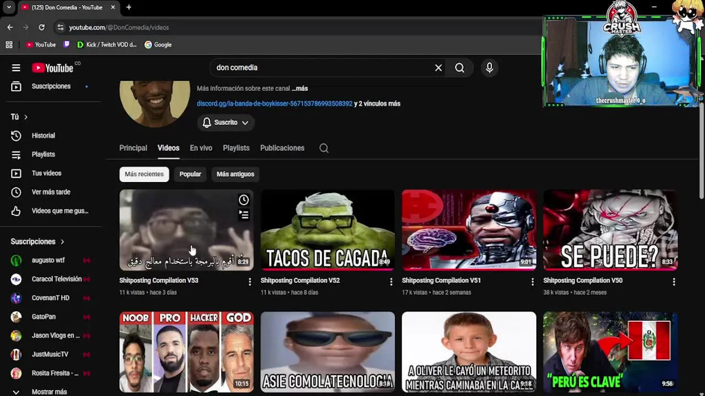
Task: Click the browser back arrow
Action: tap(10, 27)
